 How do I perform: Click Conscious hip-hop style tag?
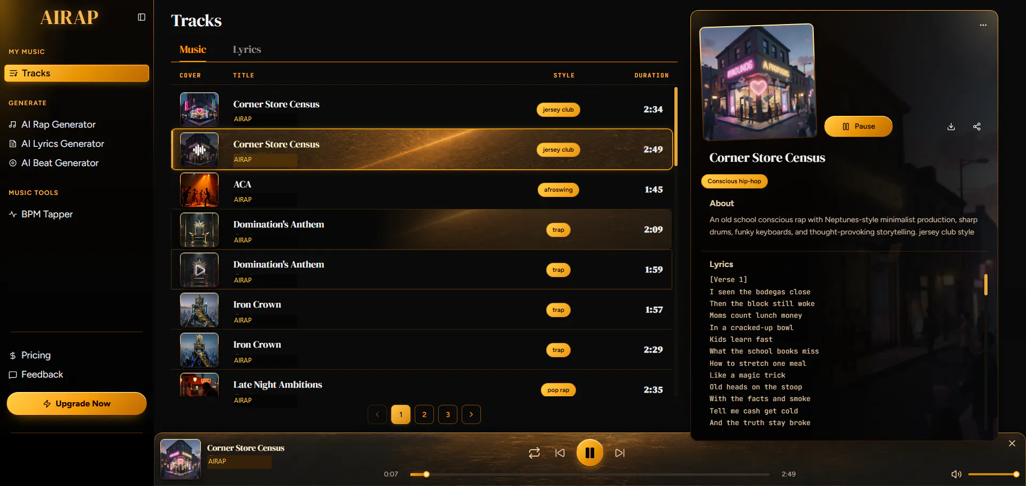coord(734,182)
